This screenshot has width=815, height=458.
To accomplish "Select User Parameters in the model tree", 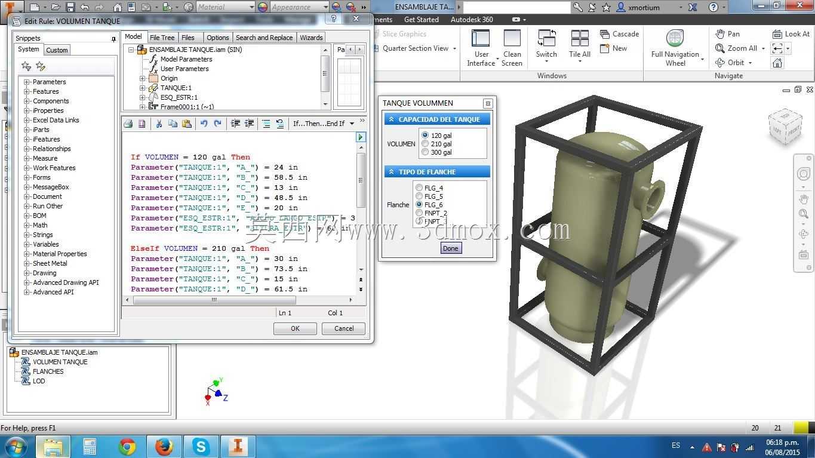I will pyautogui.click(x=184, y=69).
